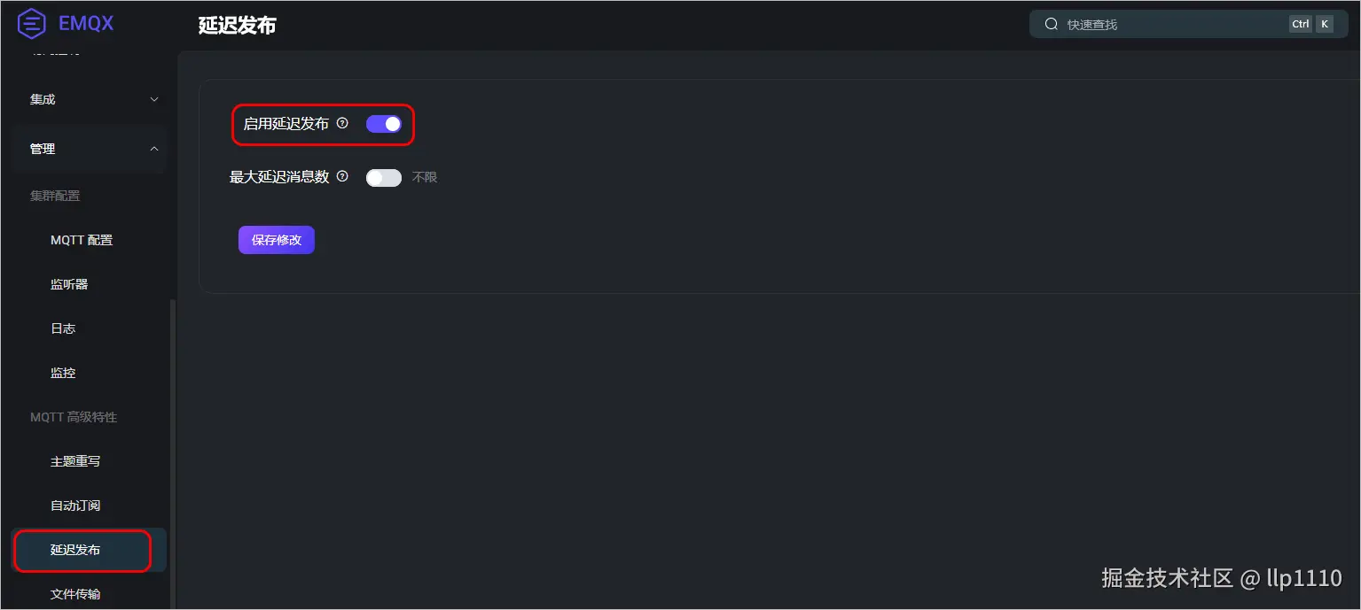Click the EMQX hexagon logo icon
The image size is (1361, 610).
tap(31, 24)
